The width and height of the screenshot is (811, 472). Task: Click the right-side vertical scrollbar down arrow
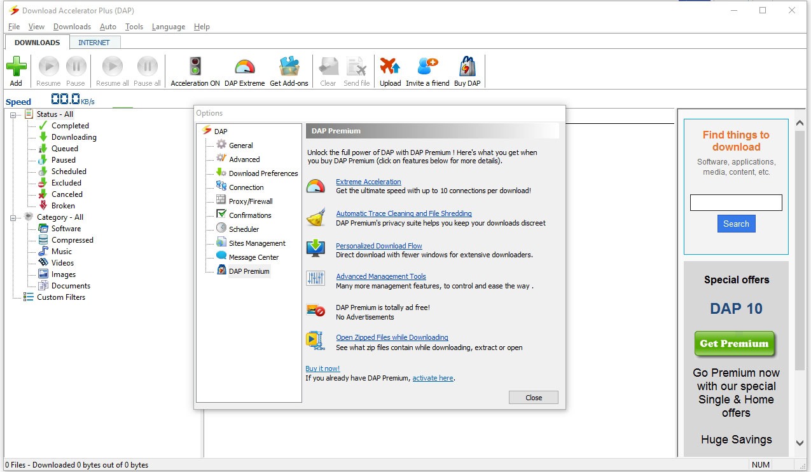[800, 443]
